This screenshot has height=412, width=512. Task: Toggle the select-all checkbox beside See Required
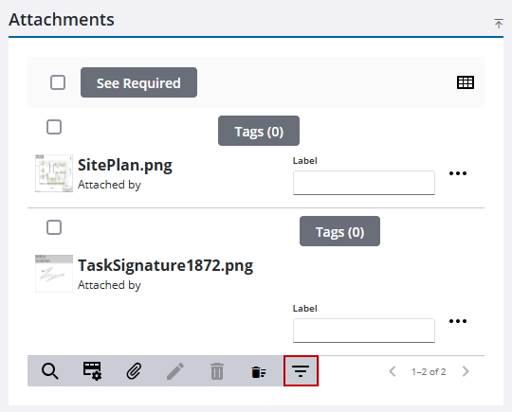(x=58, y=82)
